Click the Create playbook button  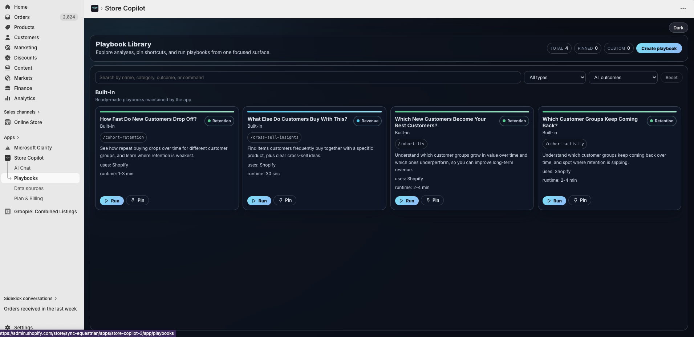pos(659,48)
